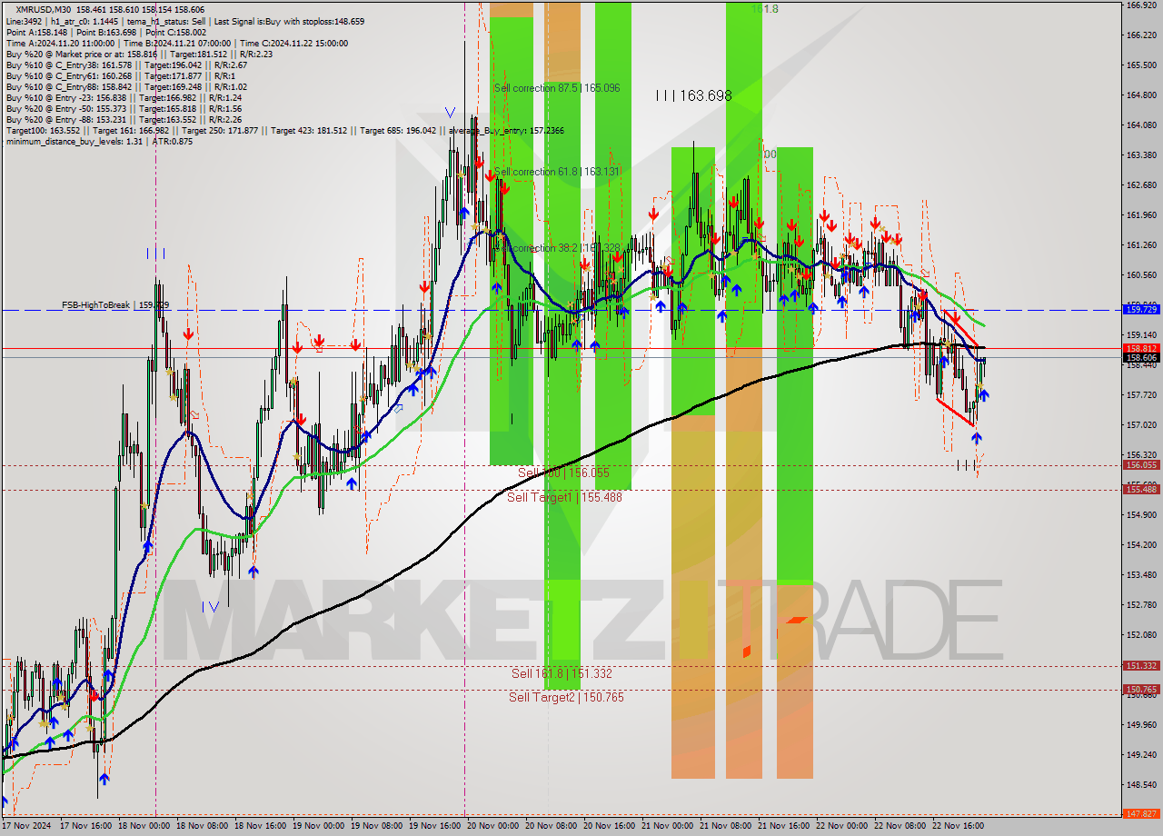Image resolution: width=1163 pixels, height=836 pixels.
Task: Click the Target100: 163.552 targets line
Action: point(284,130)
